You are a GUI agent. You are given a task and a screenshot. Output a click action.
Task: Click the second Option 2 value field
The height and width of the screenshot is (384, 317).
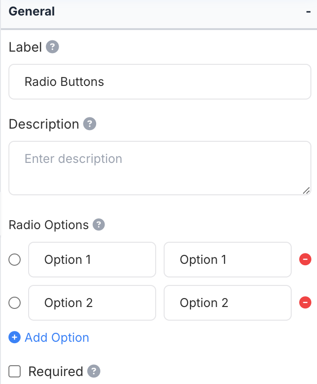click(x=227, y=303)
